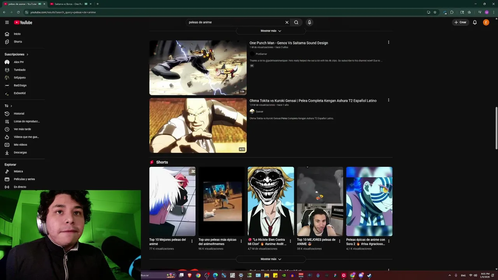Open options for Lo Hiciste Bien short
The image size is (498, 280).
(x=290, y=241)
